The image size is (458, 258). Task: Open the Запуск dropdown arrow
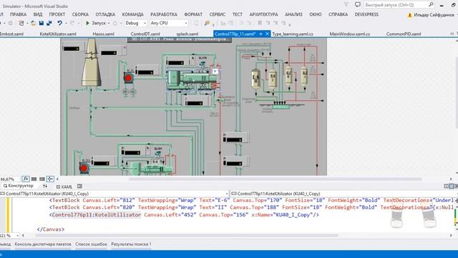point(109,23)
